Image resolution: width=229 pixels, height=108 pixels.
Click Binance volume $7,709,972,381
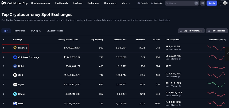(x=72, y=48)
